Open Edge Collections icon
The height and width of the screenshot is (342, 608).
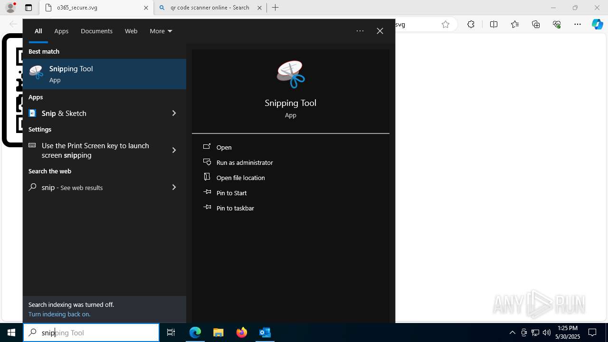point(536,24)
